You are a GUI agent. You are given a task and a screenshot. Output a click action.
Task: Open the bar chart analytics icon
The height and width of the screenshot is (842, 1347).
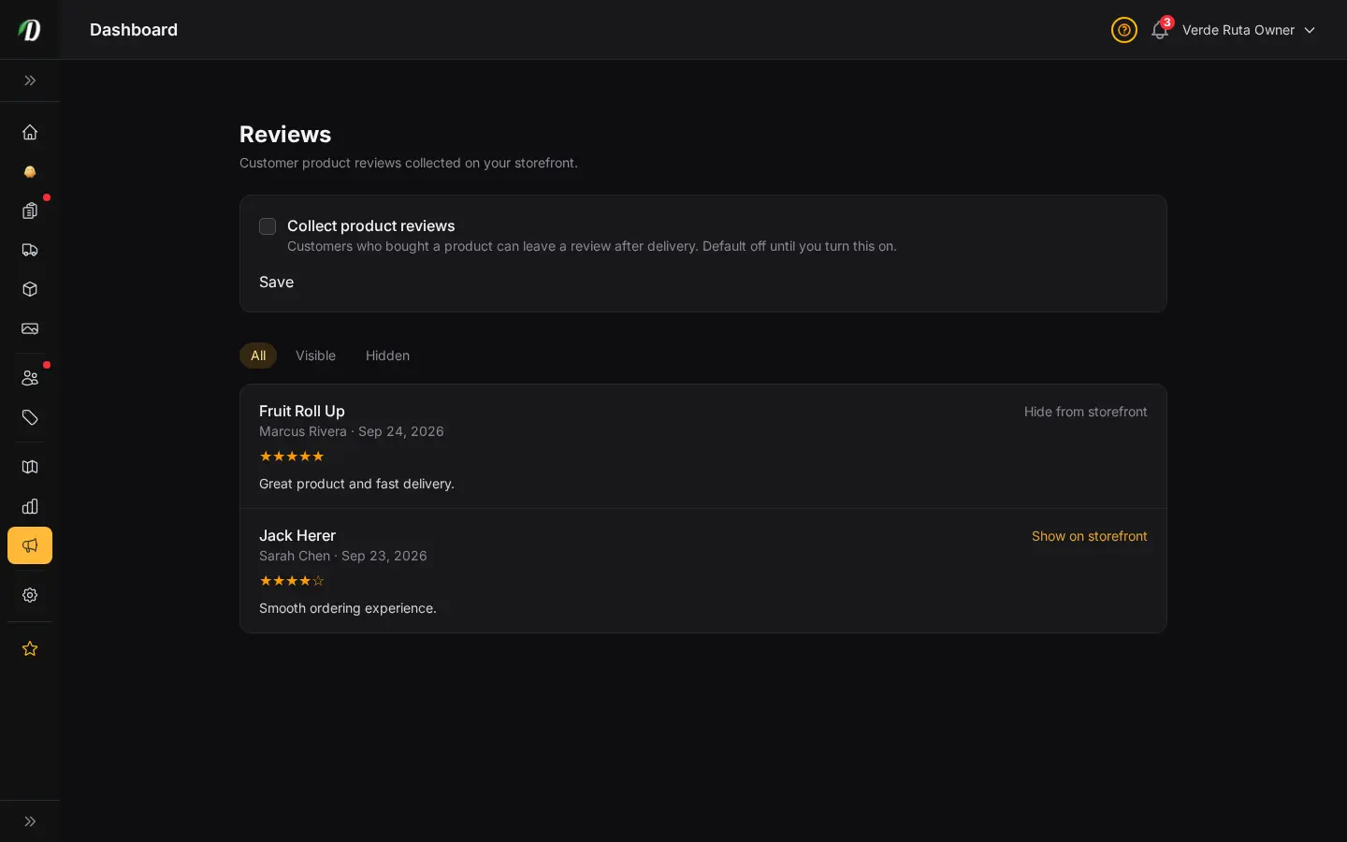[30, 506]
